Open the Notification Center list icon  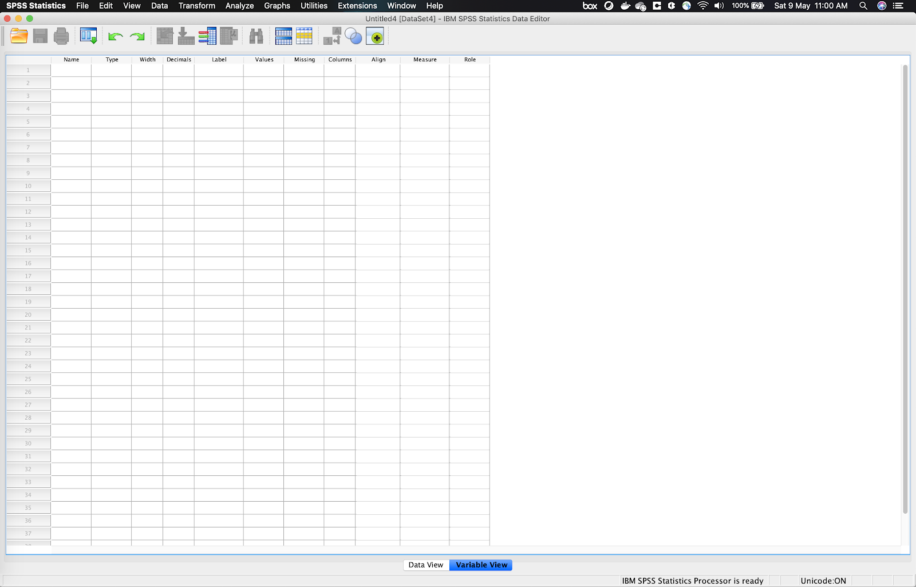[x=898, y=6]
